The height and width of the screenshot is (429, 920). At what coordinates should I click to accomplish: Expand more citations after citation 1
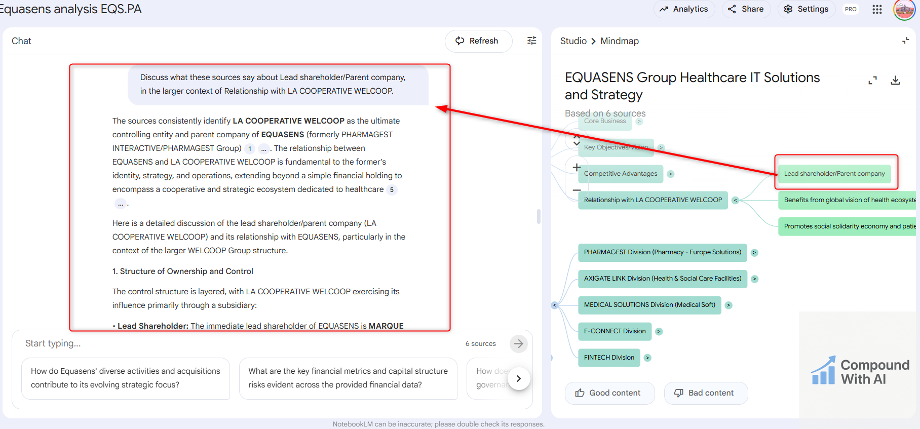263,149
